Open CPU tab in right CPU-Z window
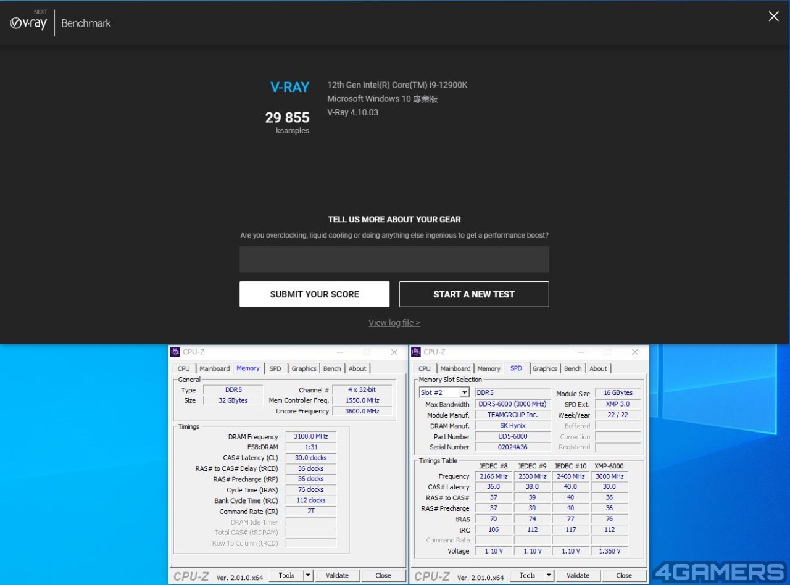 (425, 368)
